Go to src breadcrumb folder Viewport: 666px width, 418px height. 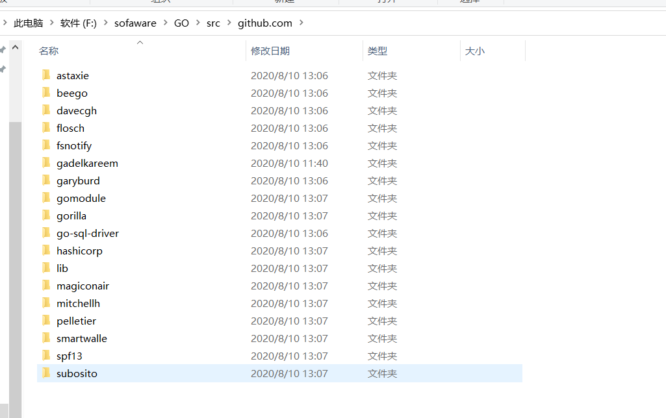[x=213, y=23]
